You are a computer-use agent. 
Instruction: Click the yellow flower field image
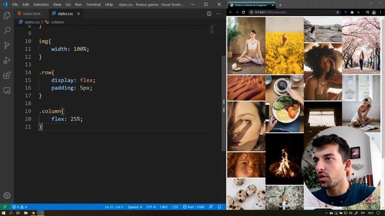pyautogui.click(x=285, y=46)
